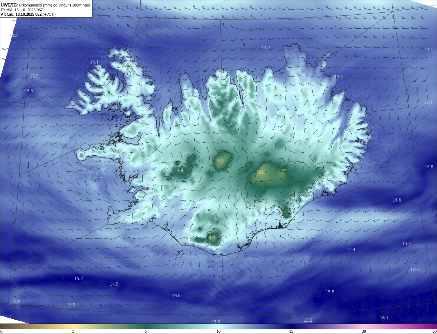This screenshot has height=334, width=437.
Task: Click the green segment of the color scale
Action: pyautogui.click(x=146, y=326)
